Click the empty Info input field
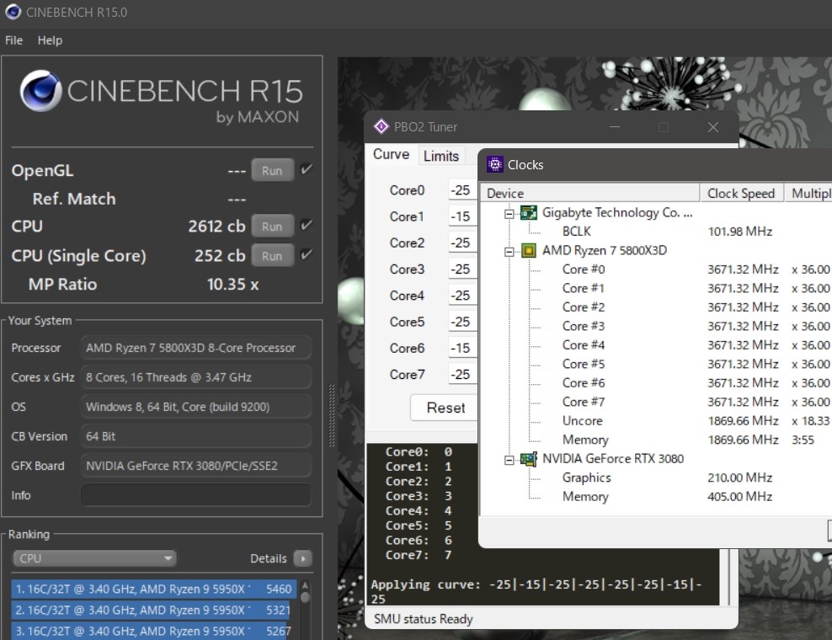The height and width of the screenshot is (640, 832). (x=196, y=494)
